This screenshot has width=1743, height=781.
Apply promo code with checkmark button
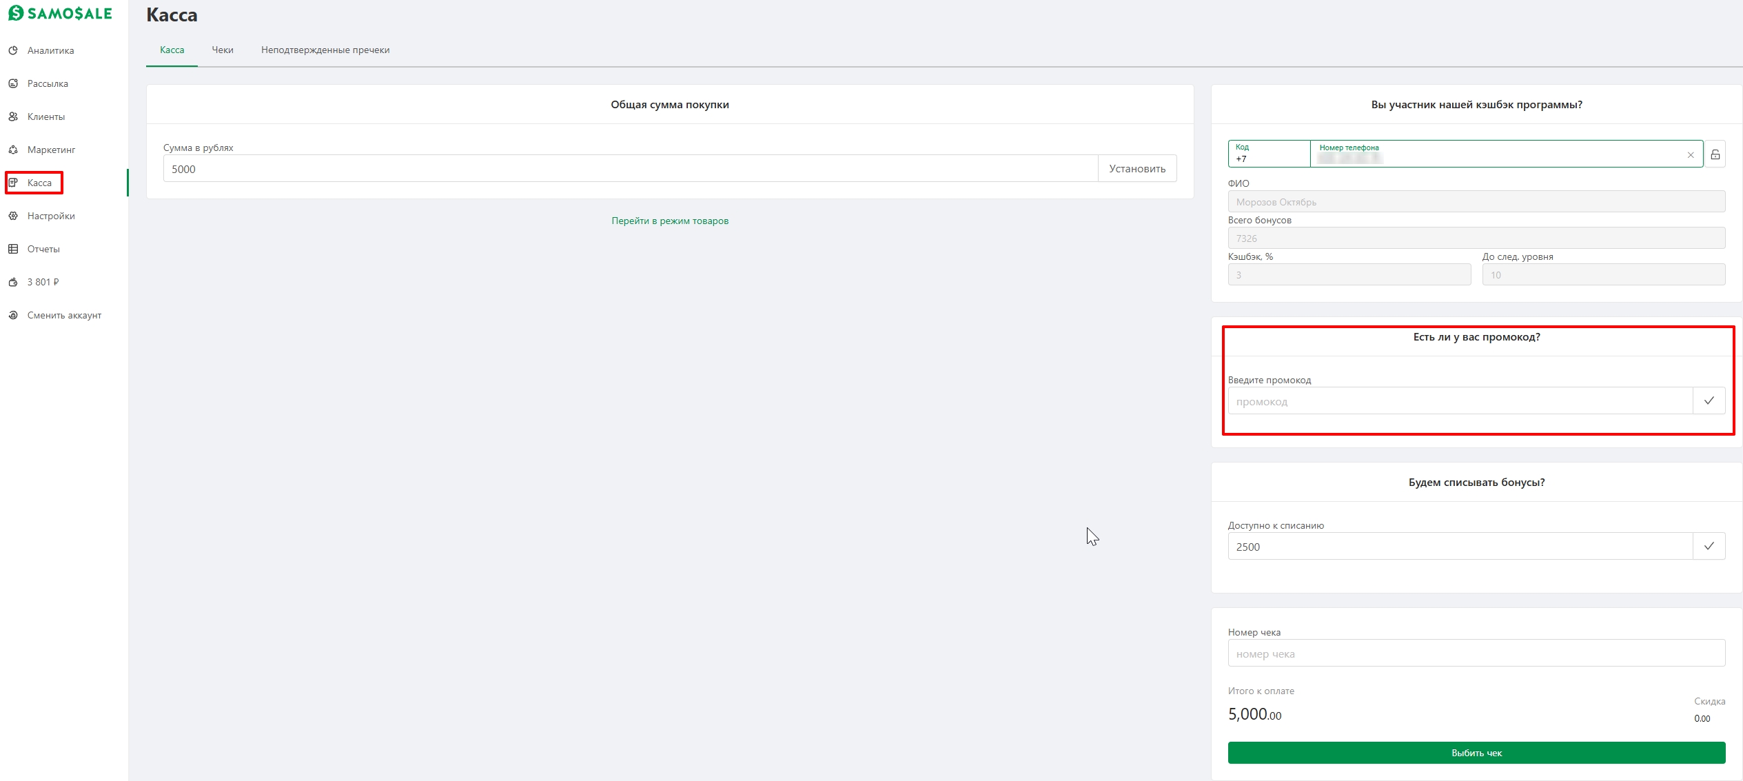click(x=1709, y=400)
